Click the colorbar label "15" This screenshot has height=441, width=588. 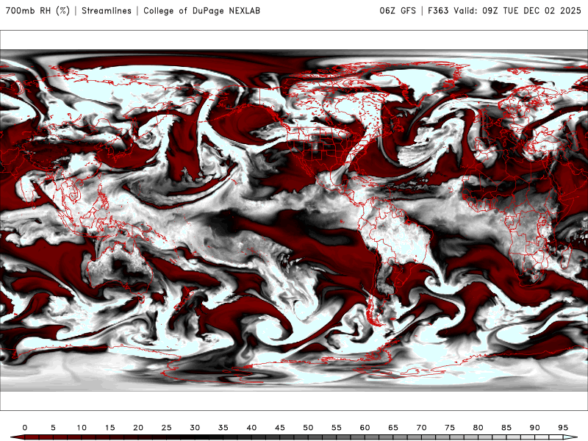(x=110, y=428)
